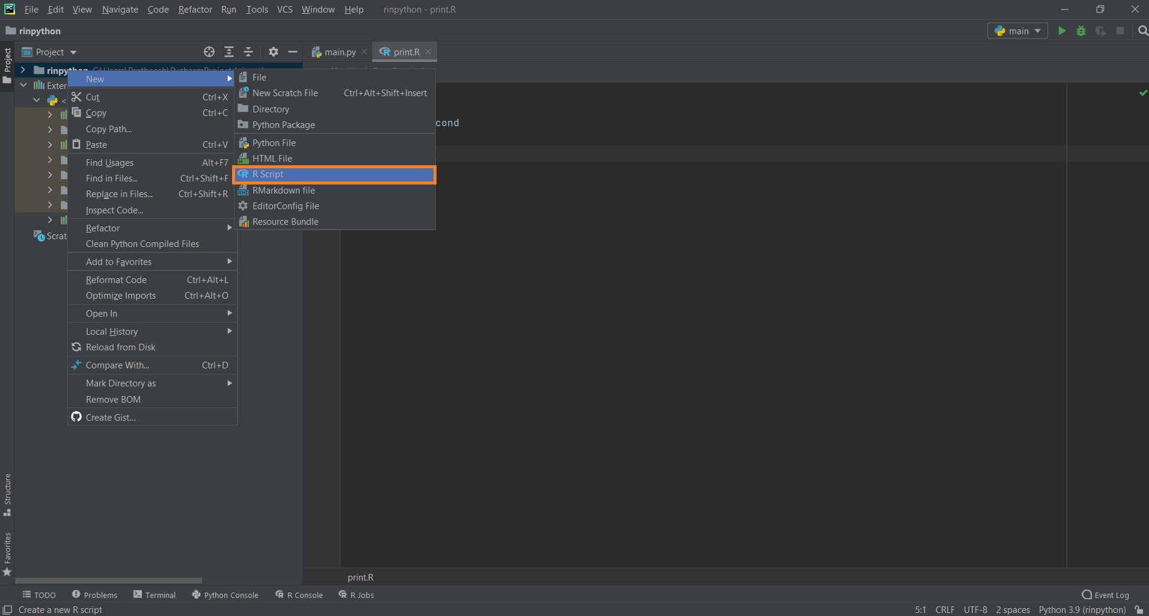The image size is (1149, 616).
Task: Open Project panel settings gear
Action: 274,52
